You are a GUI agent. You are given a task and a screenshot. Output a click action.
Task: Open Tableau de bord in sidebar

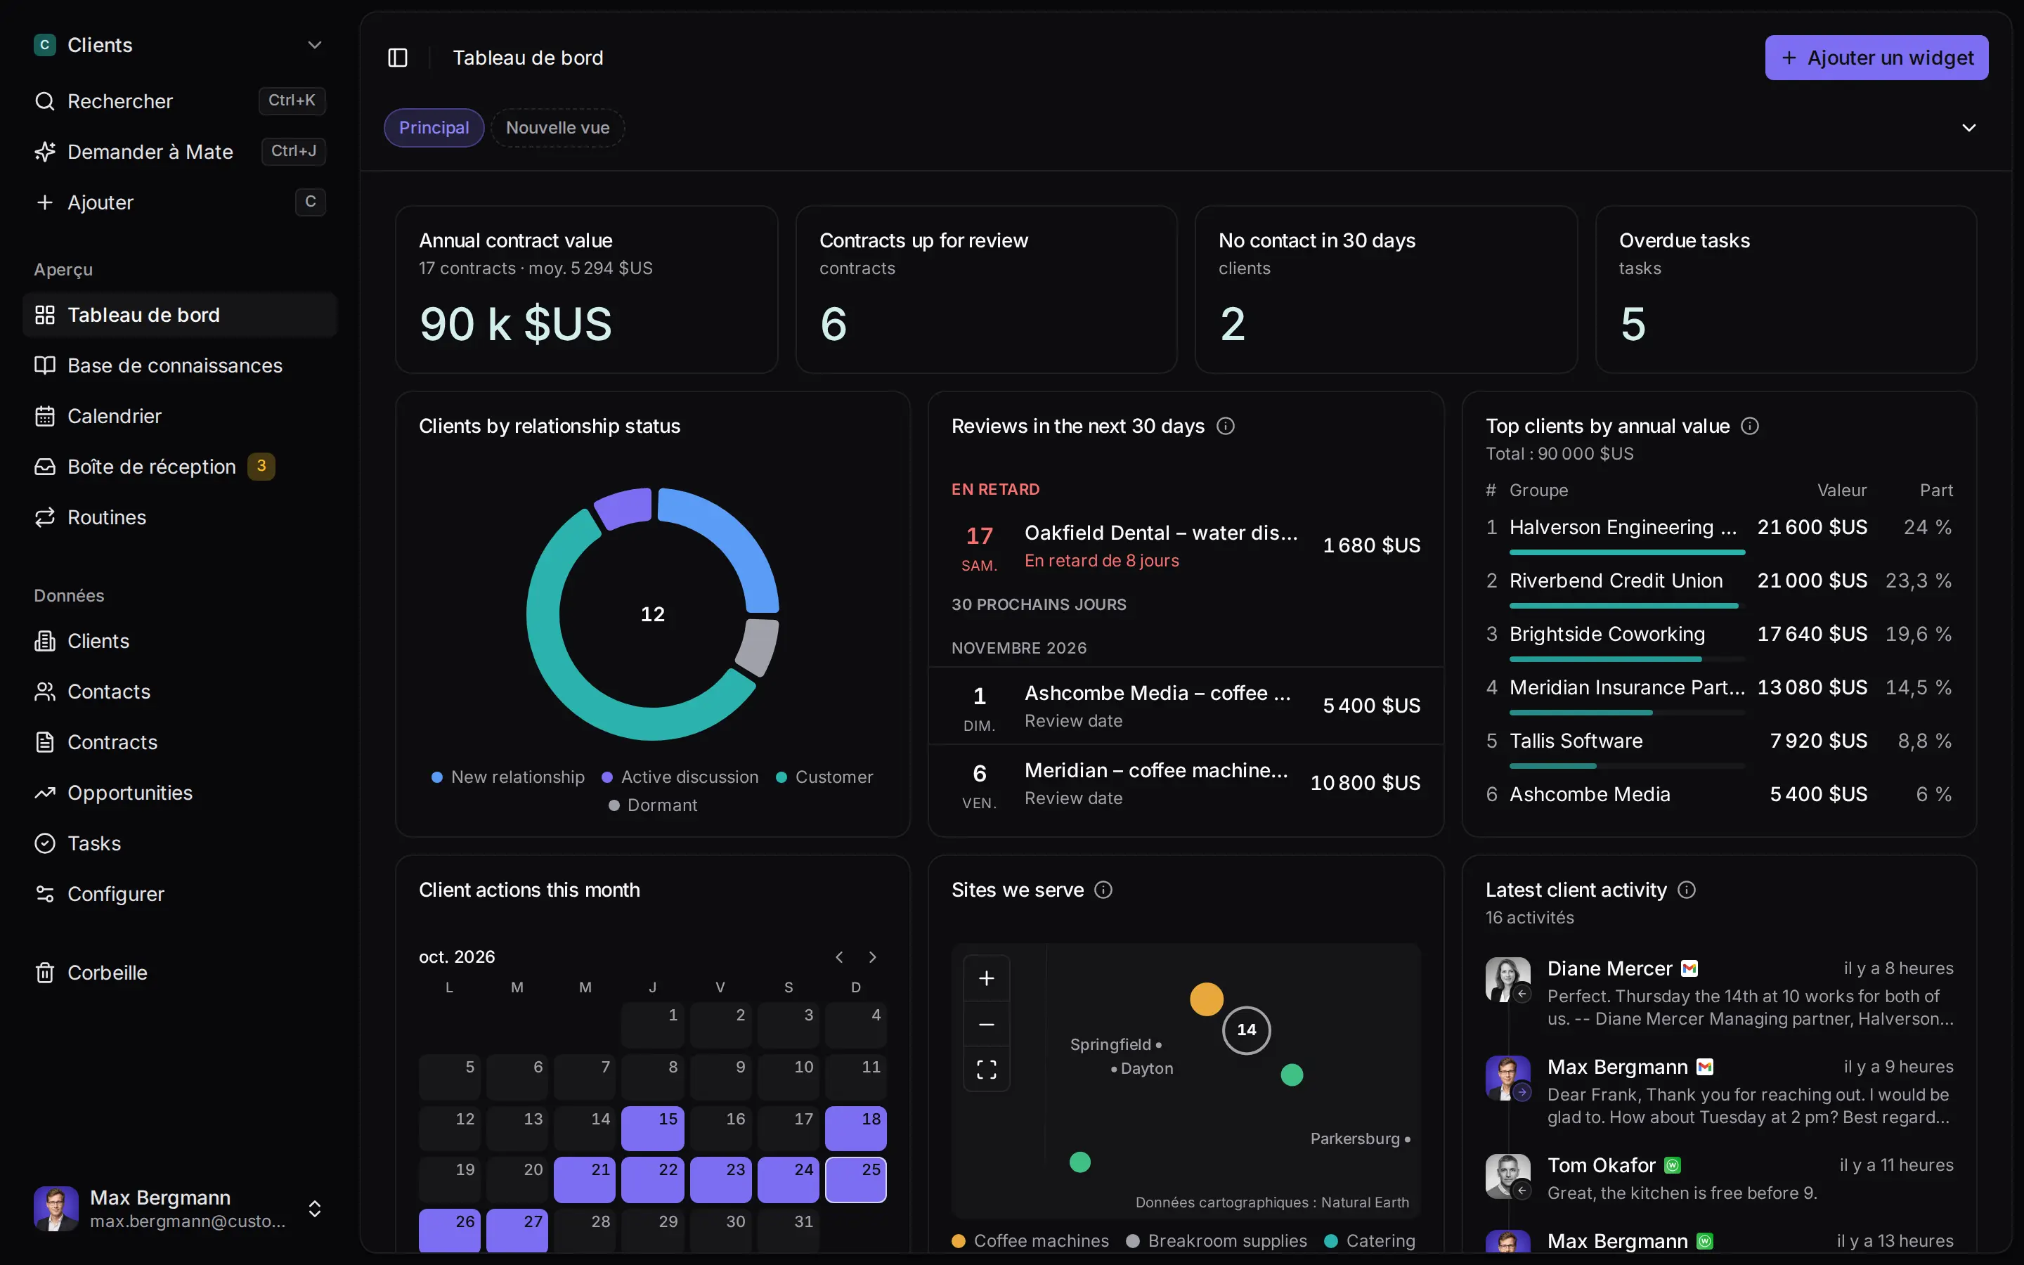[x=180, y=315]
